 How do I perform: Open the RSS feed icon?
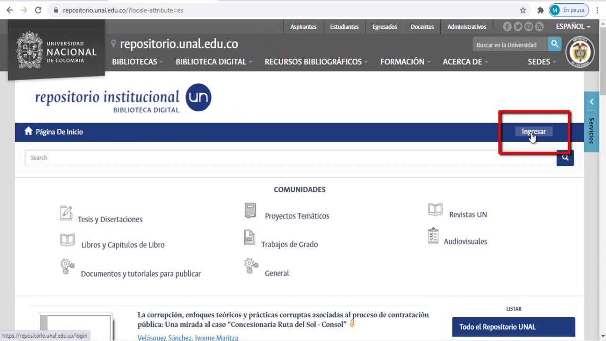(539, 27)
